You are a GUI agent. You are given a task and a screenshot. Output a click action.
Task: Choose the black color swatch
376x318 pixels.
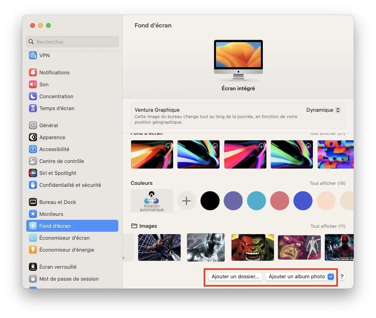[210, 201]
